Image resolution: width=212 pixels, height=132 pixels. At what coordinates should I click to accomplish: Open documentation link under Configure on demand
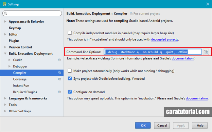197,98
